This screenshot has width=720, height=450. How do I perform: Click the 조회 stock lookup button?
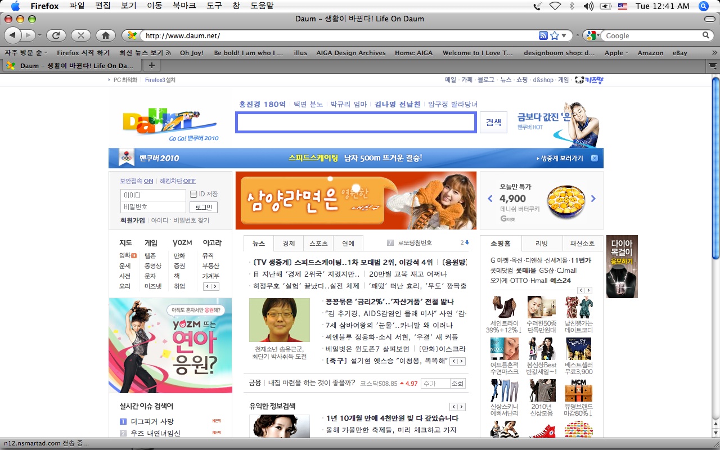[x=457, y=383]
